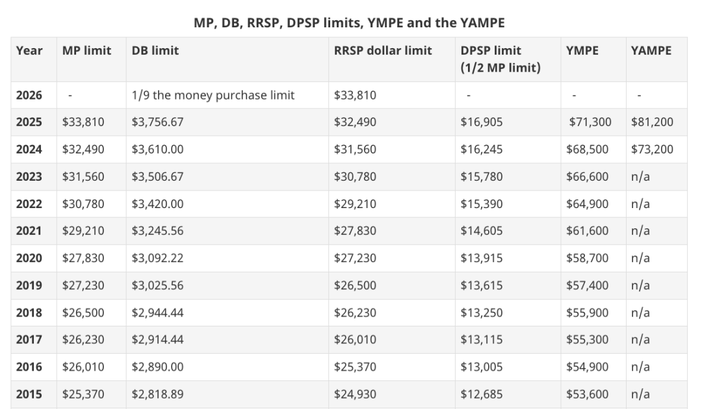
Task: Select the table title text
Action: [349, 23]
